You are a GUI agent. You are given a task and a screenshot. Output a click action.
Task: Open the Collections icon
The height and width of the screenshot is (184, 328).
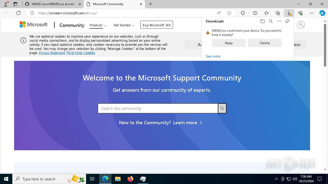pos(278,13)
